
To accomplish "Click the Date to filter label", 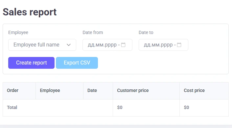I will point(146,32).
